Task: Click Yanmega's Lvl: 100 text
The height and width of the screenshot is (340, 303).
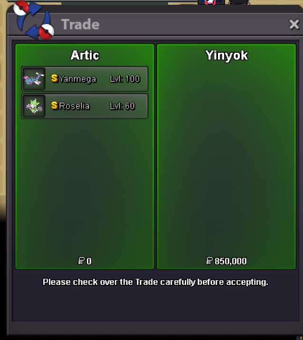Action: 125,79
